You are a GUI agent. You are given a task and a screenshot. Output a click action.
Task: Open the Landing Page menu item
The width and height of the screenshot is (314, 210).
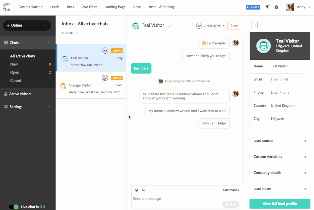pos(115,7)
